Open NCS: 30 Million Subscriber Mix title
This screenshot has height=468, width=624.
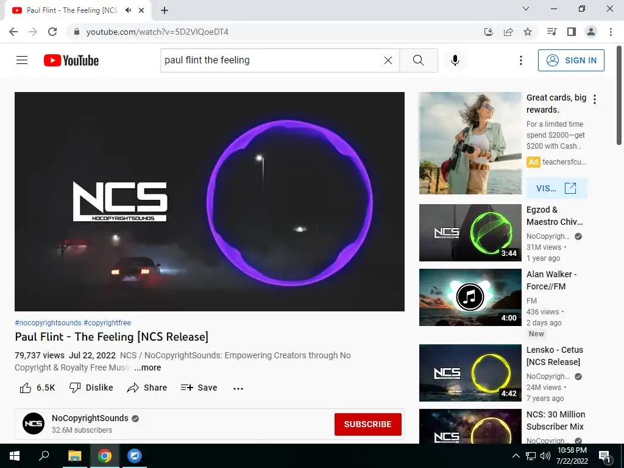pyautogui.click(x=556, y=420)
